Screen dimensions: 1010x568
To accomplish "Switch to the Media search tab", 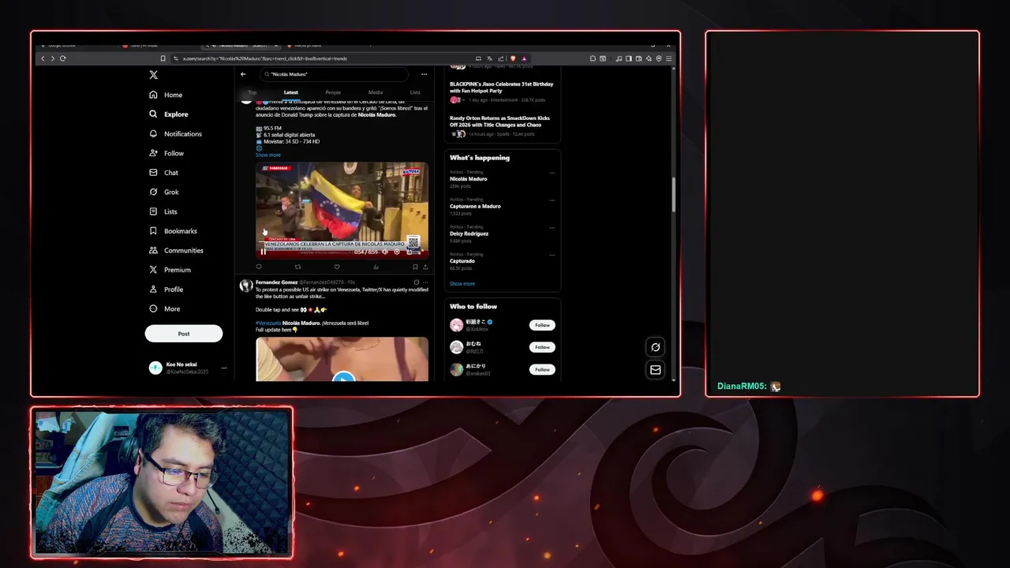I will (x=376, y=92).
